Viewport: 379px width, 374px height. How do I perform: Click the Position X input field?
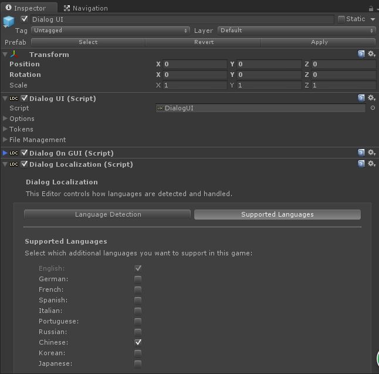[195, 64]
